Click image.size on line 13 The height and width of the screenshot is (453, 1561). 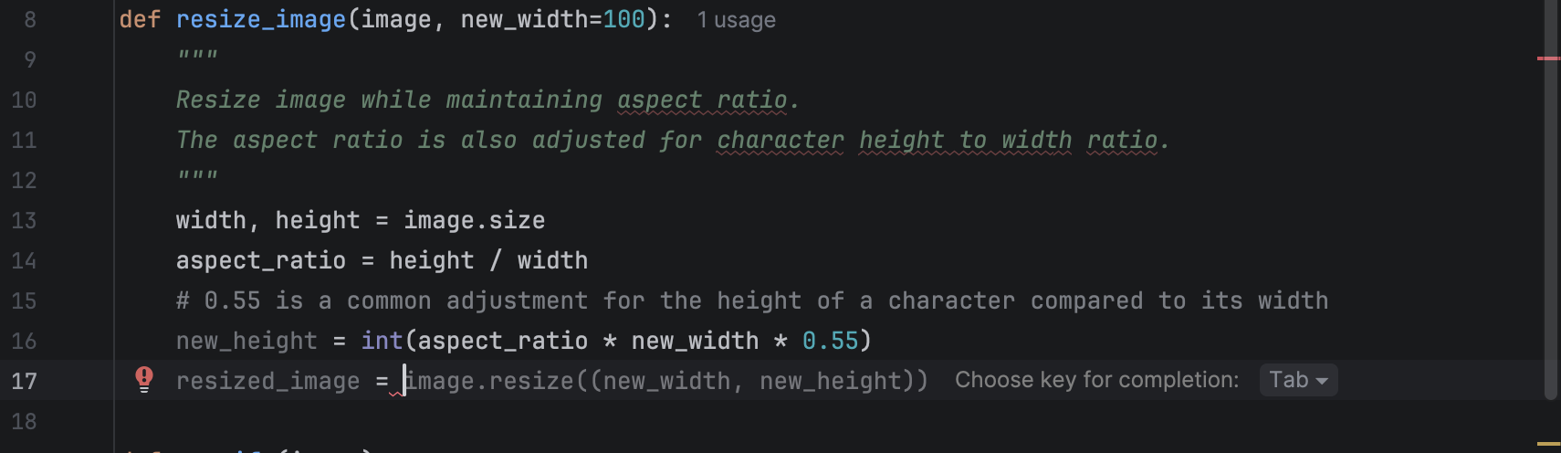[474, 220]
